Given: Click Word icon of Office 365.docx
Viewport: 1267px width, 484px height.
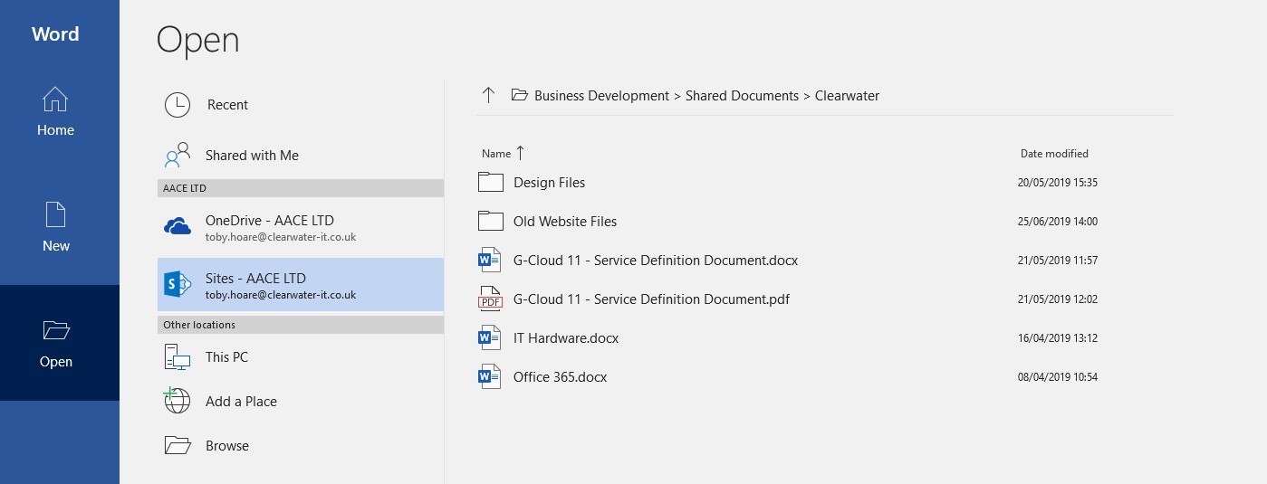Looking at the screenshot, I should 490,377.
